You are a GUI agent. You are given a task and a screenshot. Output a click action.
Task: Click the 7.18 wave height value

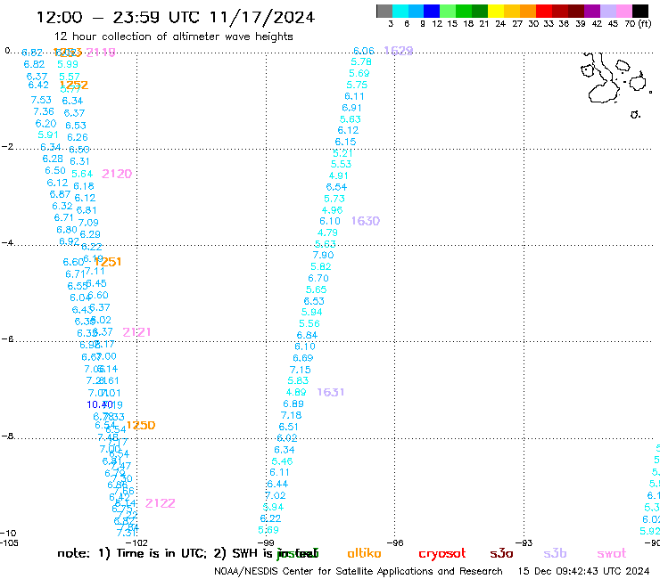pos(292,415)
